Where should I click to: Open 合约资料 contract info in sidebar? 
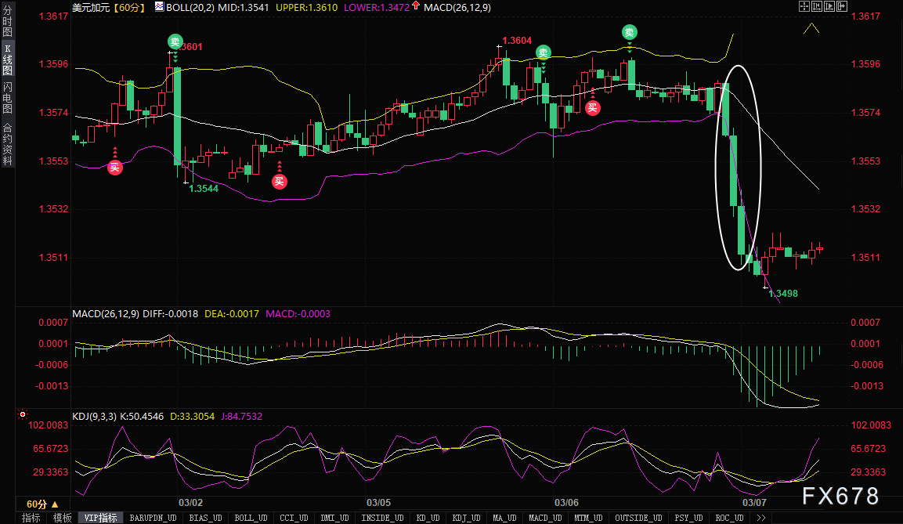pos(8,144)
